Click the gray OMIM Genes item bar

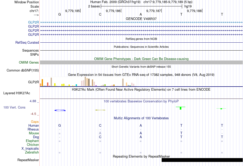141,62
